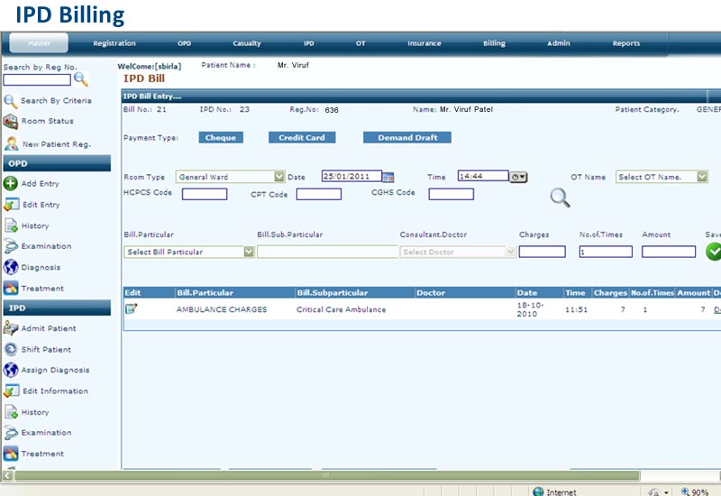Click the CPT Code field
Screen dimensions: 721x496
coord(319,194)
